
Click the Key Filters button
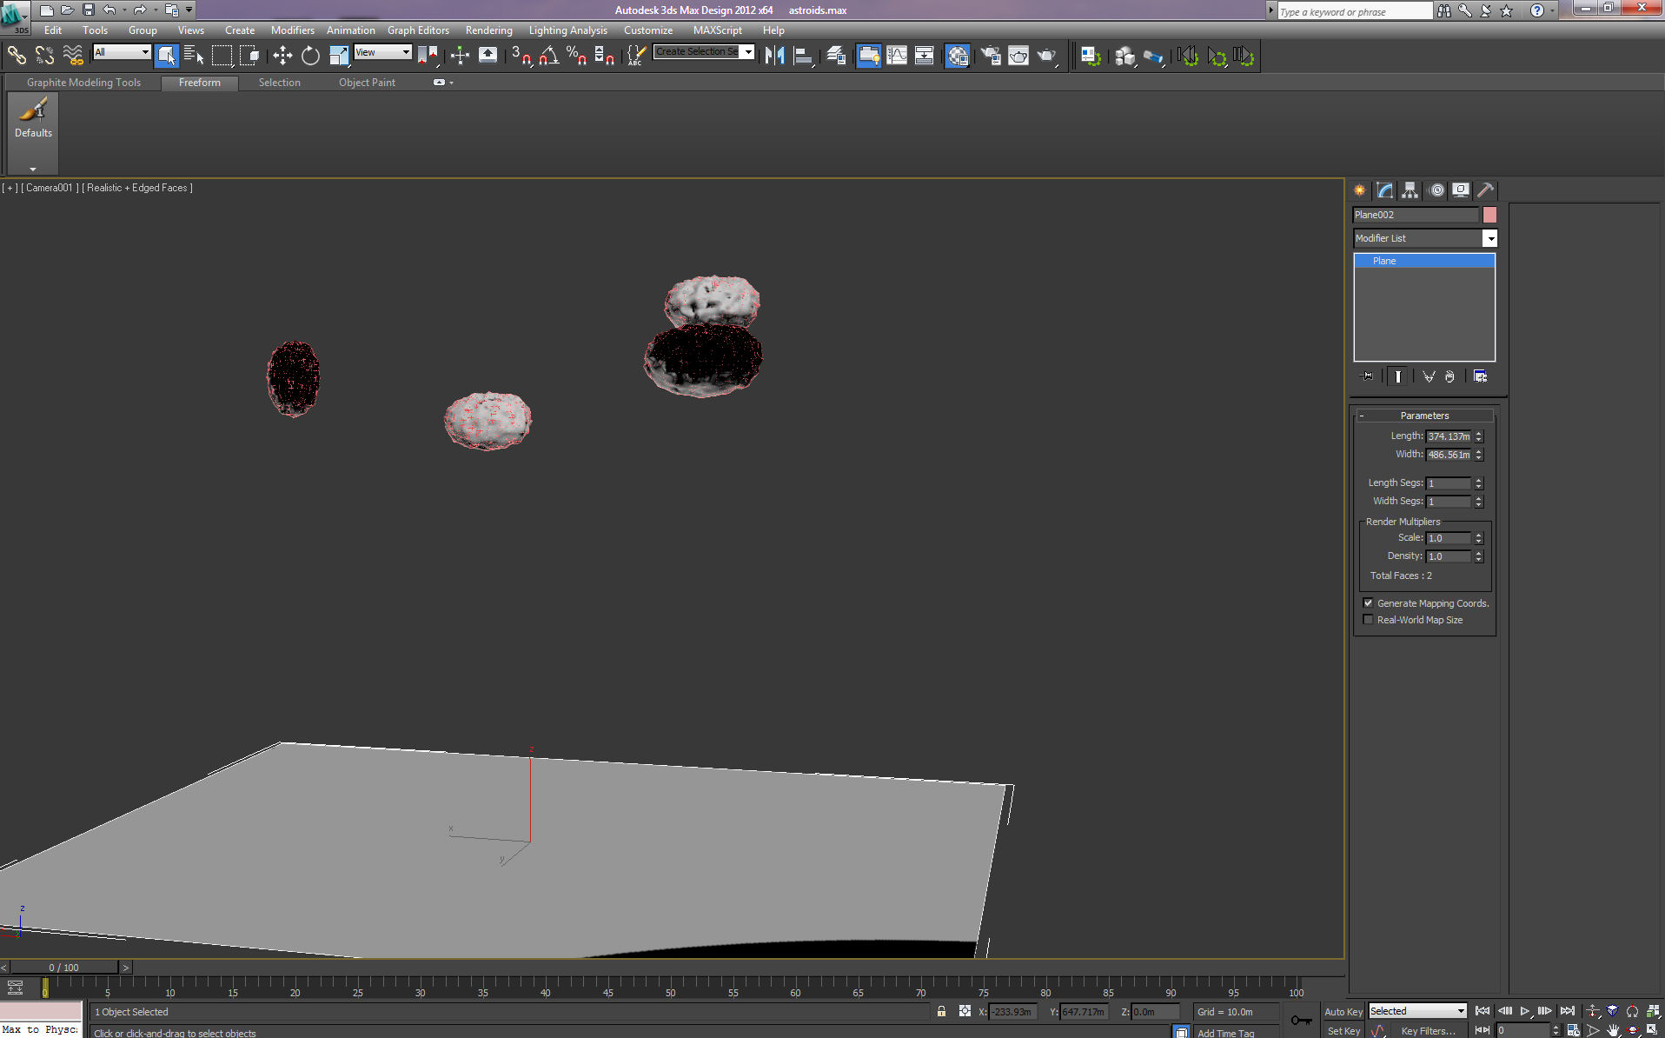pyautogui.click(x=1428, y=1031)
